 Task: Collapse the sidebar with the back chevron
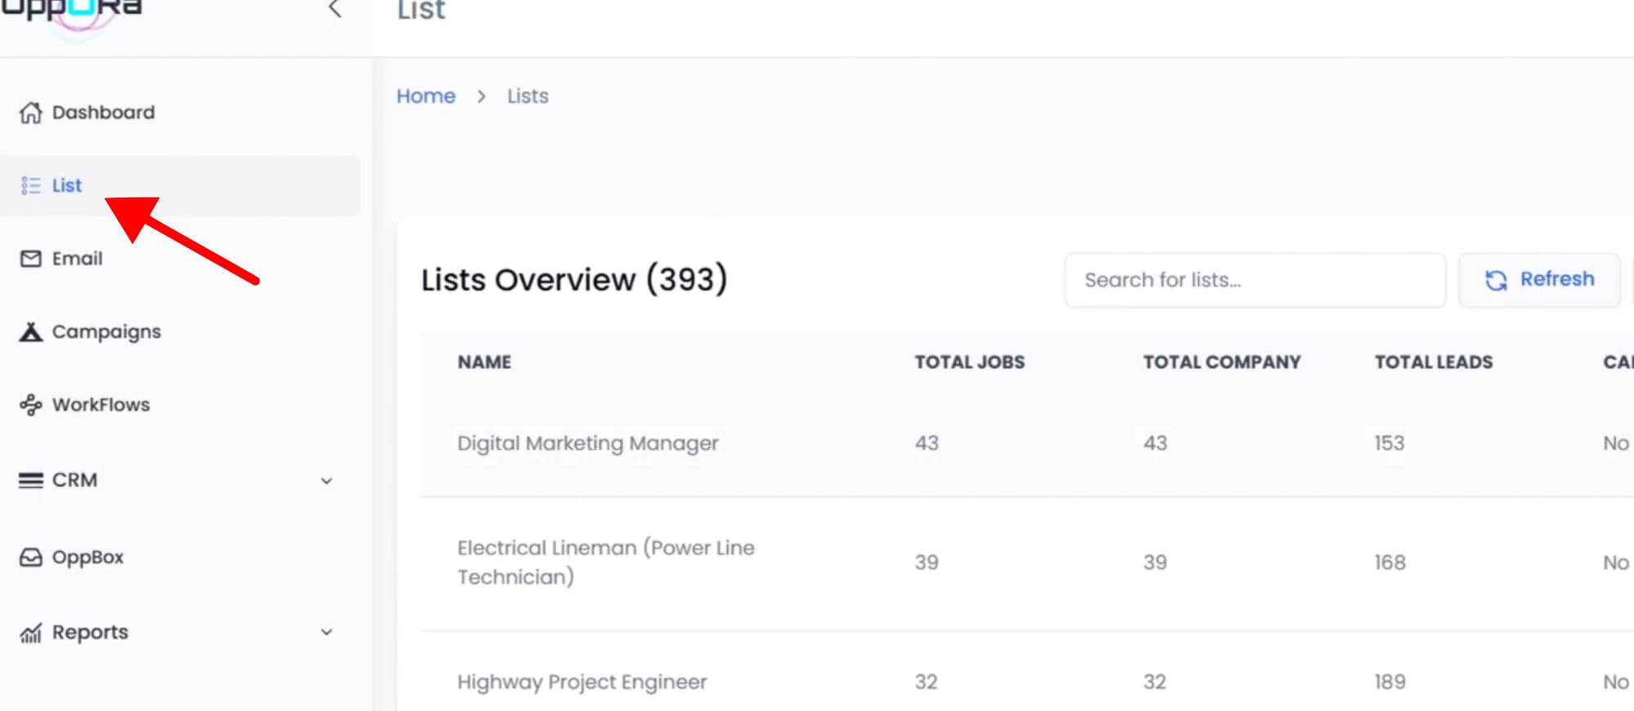coord(334,10)
